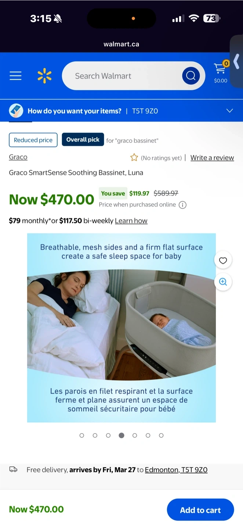This screenshot has height=530, width=243.
Task: Open the hamburger navigation menu
Action: coord(15,76)
